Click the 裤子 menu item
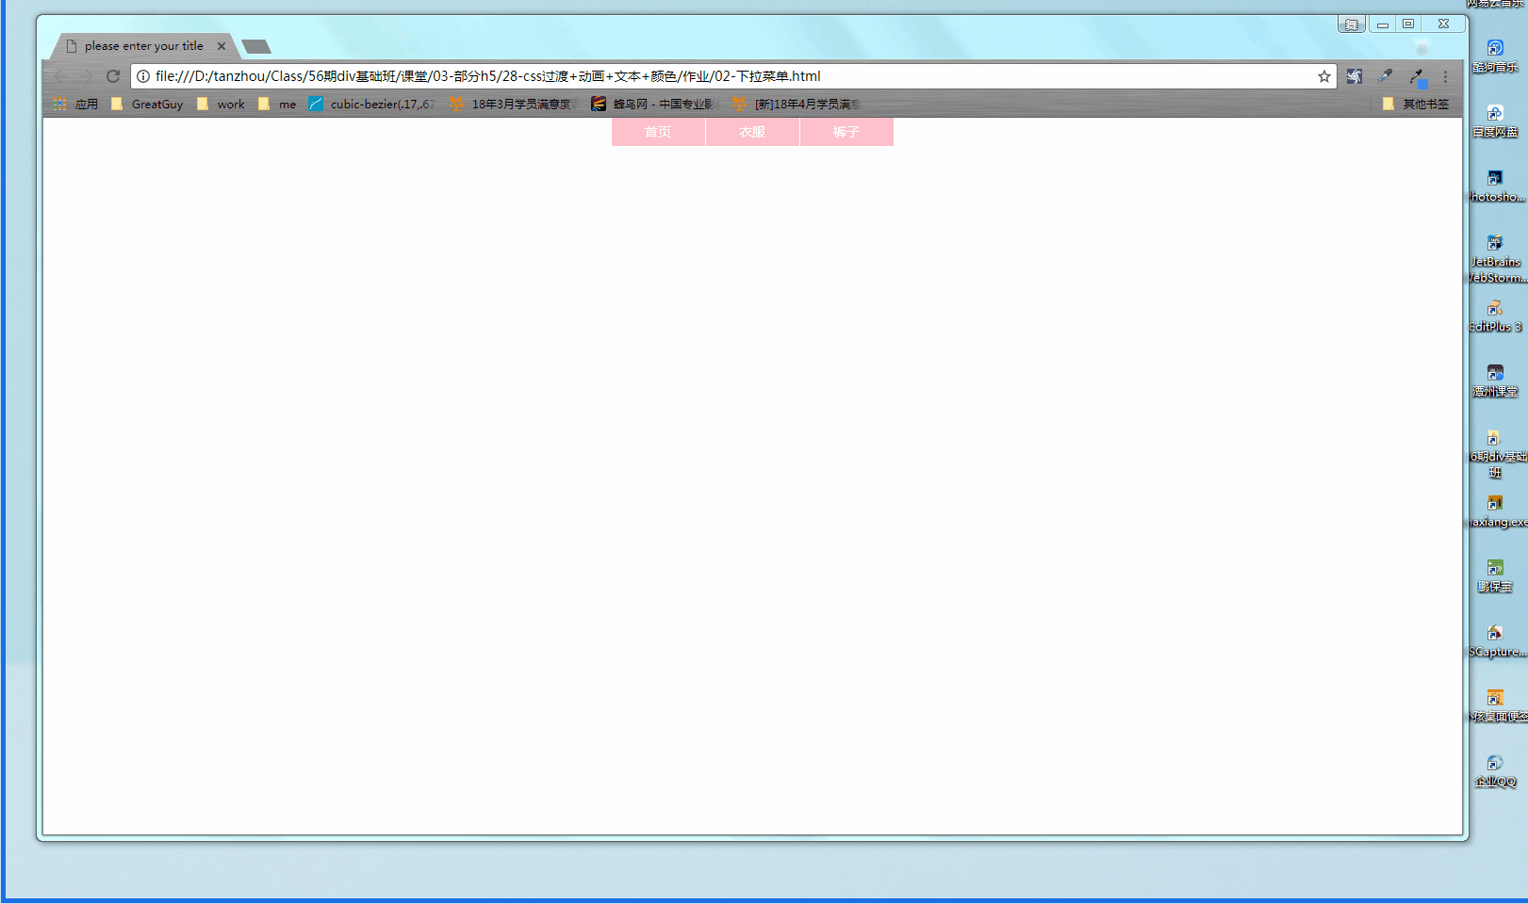Screen dimensions: 1528x904 (846, 132)
